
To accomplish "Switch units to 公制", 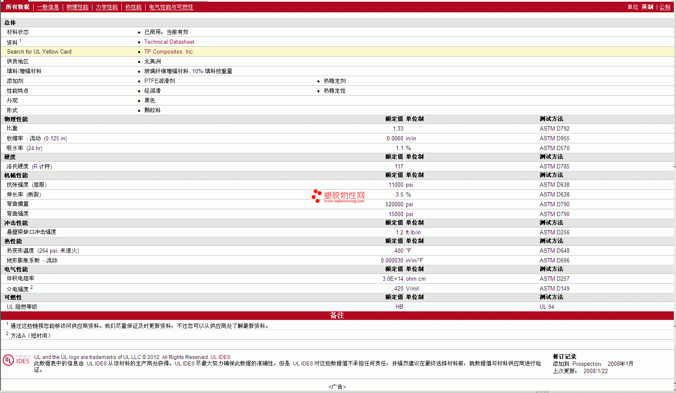I will click(665, 7).
